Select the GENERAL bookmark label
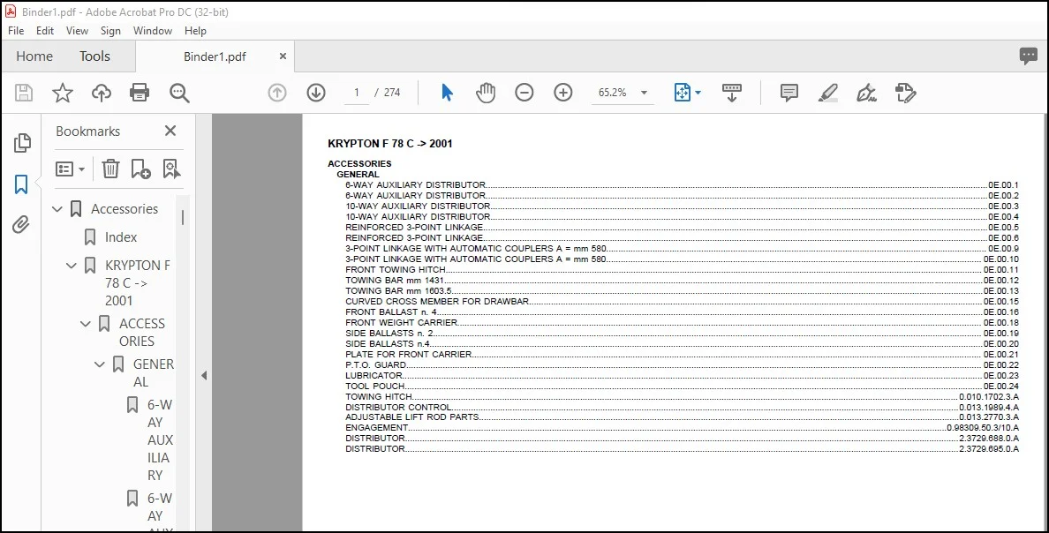Viewport: 1049px width, 533px height. pos(154,373)
